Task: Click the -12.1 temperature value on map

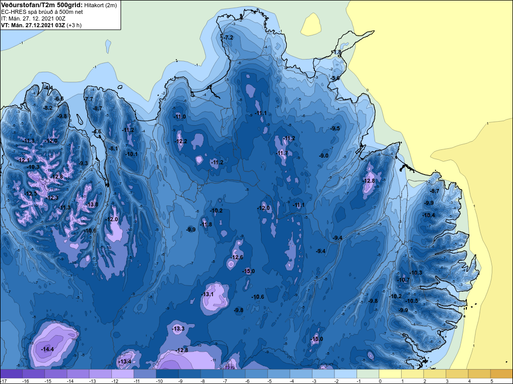Action: [x=23, y=160]
